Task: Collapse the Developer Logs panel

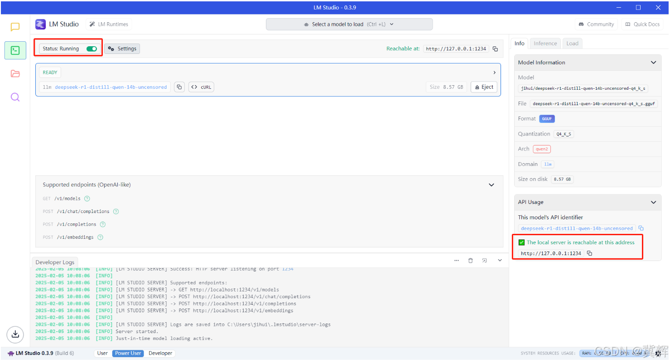Action: pos(500,261)
